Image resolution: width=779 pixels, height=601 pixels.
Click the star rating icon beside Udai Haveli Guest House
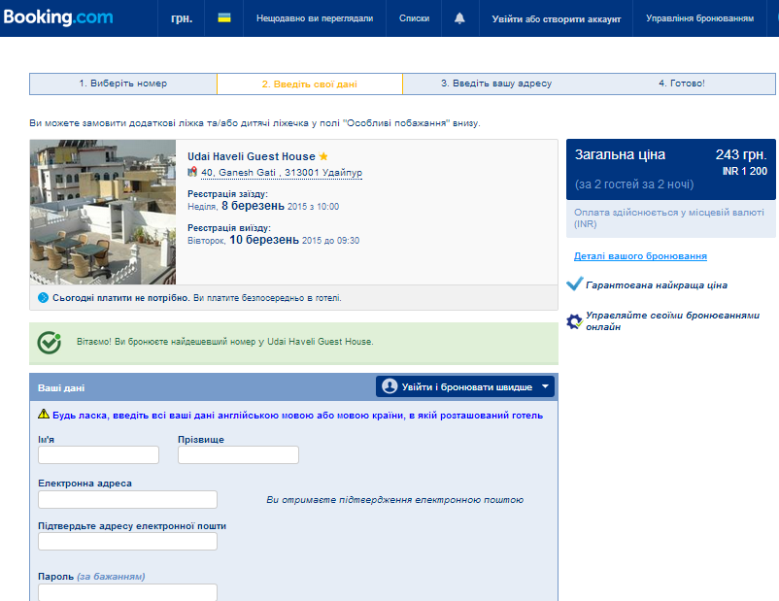(323, 156)
